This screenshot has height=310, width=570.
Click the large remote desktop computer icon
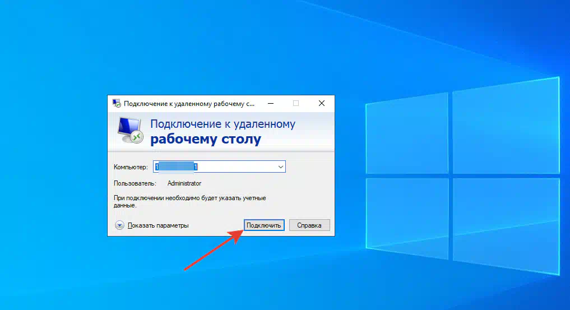point(130,130)
